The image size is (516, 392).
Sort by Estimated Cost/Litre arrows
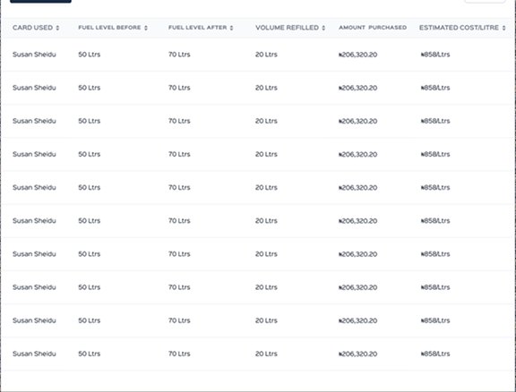coord(503,28)
